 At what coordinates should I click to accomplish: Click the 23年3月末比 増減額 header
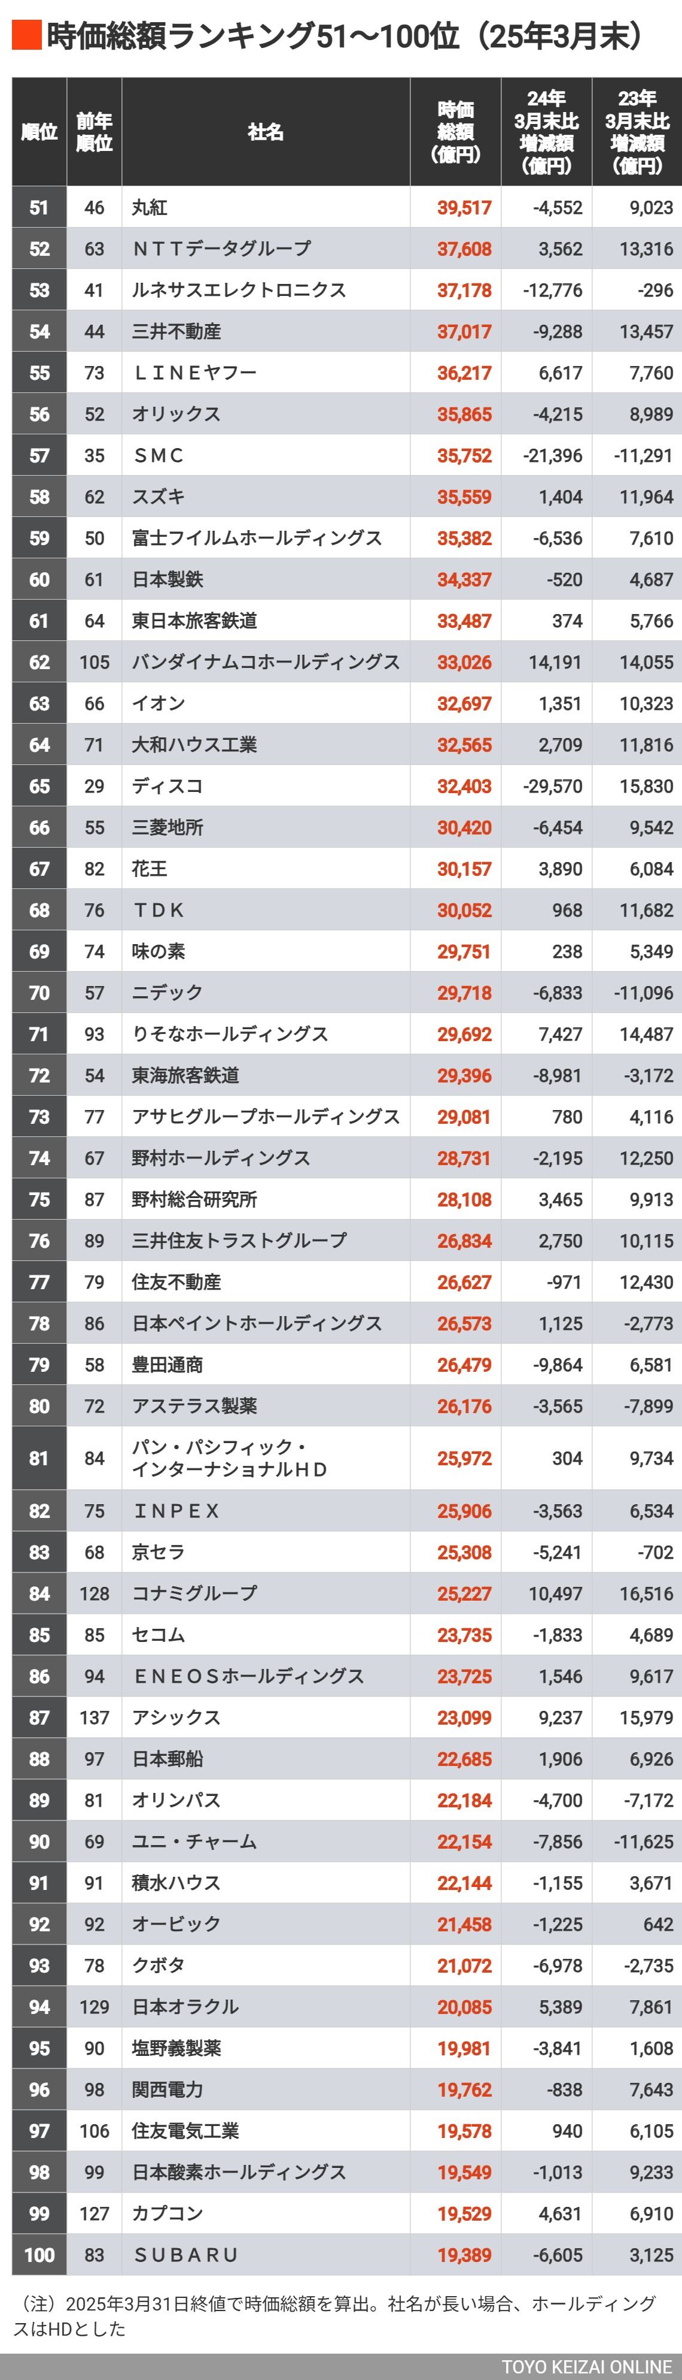coord(637,132)
